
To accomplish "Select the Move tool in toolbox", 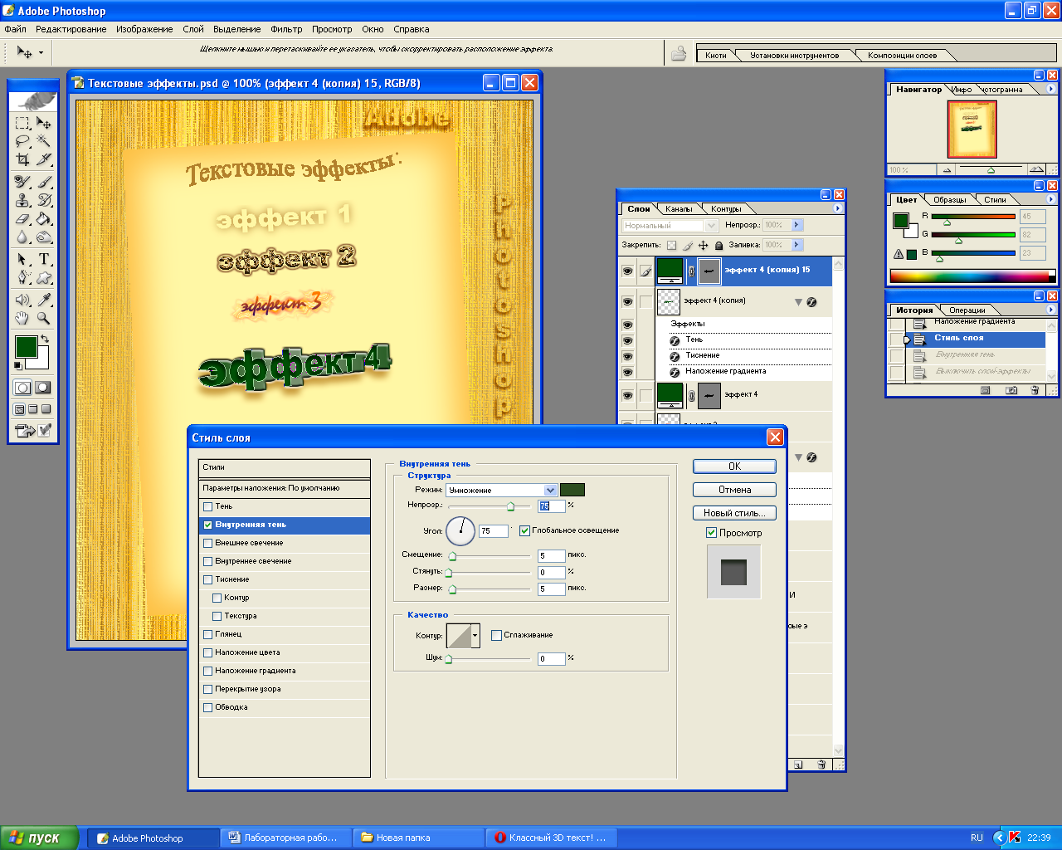I will click(x=44, y=123).
